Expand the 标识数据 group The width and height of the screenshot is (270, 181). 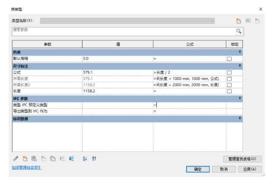(x=240, y=118)
